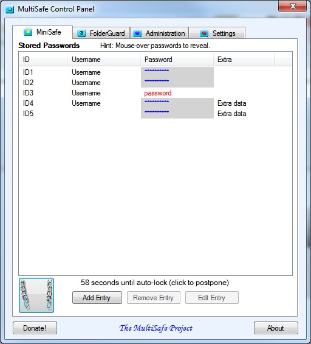Postpone auto-lock by clicking countdown text
Screen dimensions: 311x344
[155, 283]
